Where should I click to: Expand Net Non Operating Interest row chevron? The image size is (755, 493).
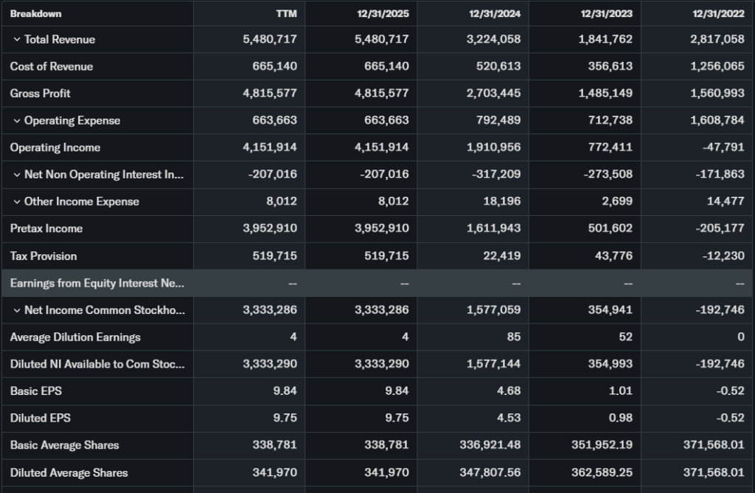[16, 175]
